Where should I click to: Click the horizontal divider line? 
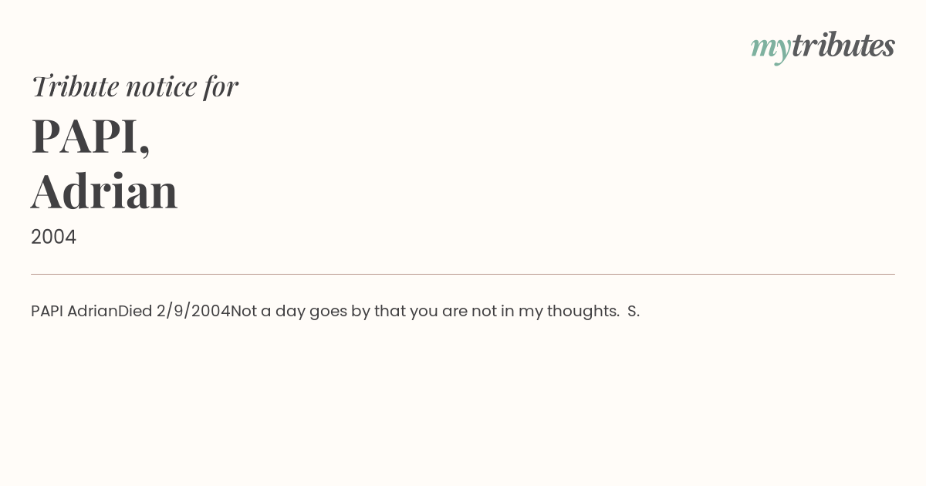tap(463, 274)
